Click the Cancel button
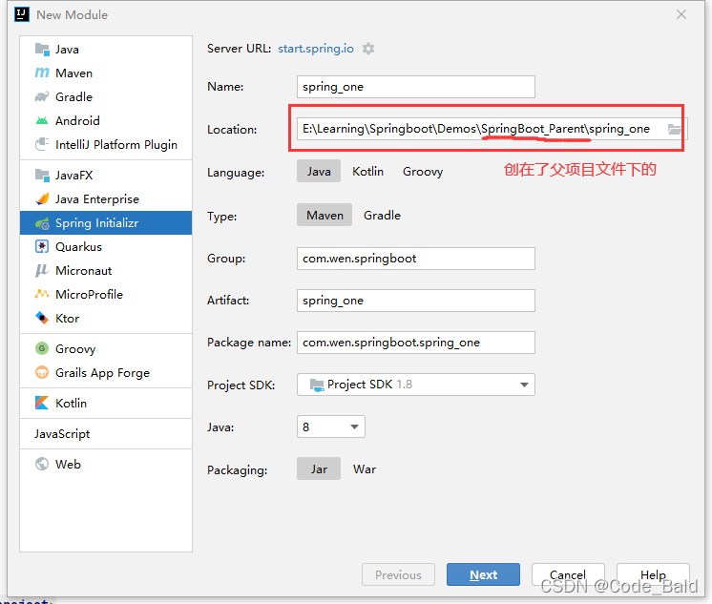 tap(568, 574)
